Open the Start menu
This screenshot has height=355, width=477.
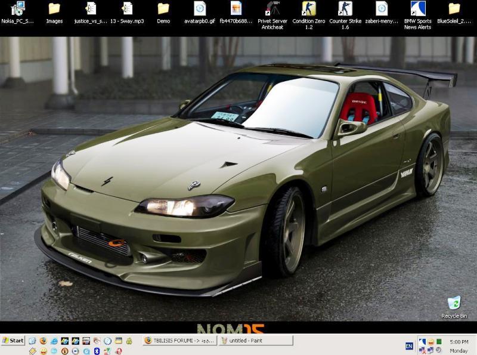[x=12, y=341]
